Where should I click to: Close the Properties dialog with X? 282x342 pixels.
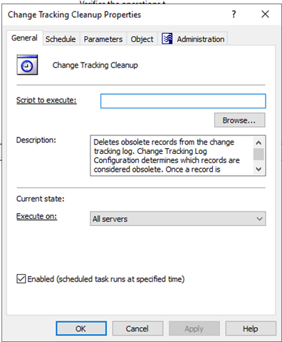(x=265, y=14)
